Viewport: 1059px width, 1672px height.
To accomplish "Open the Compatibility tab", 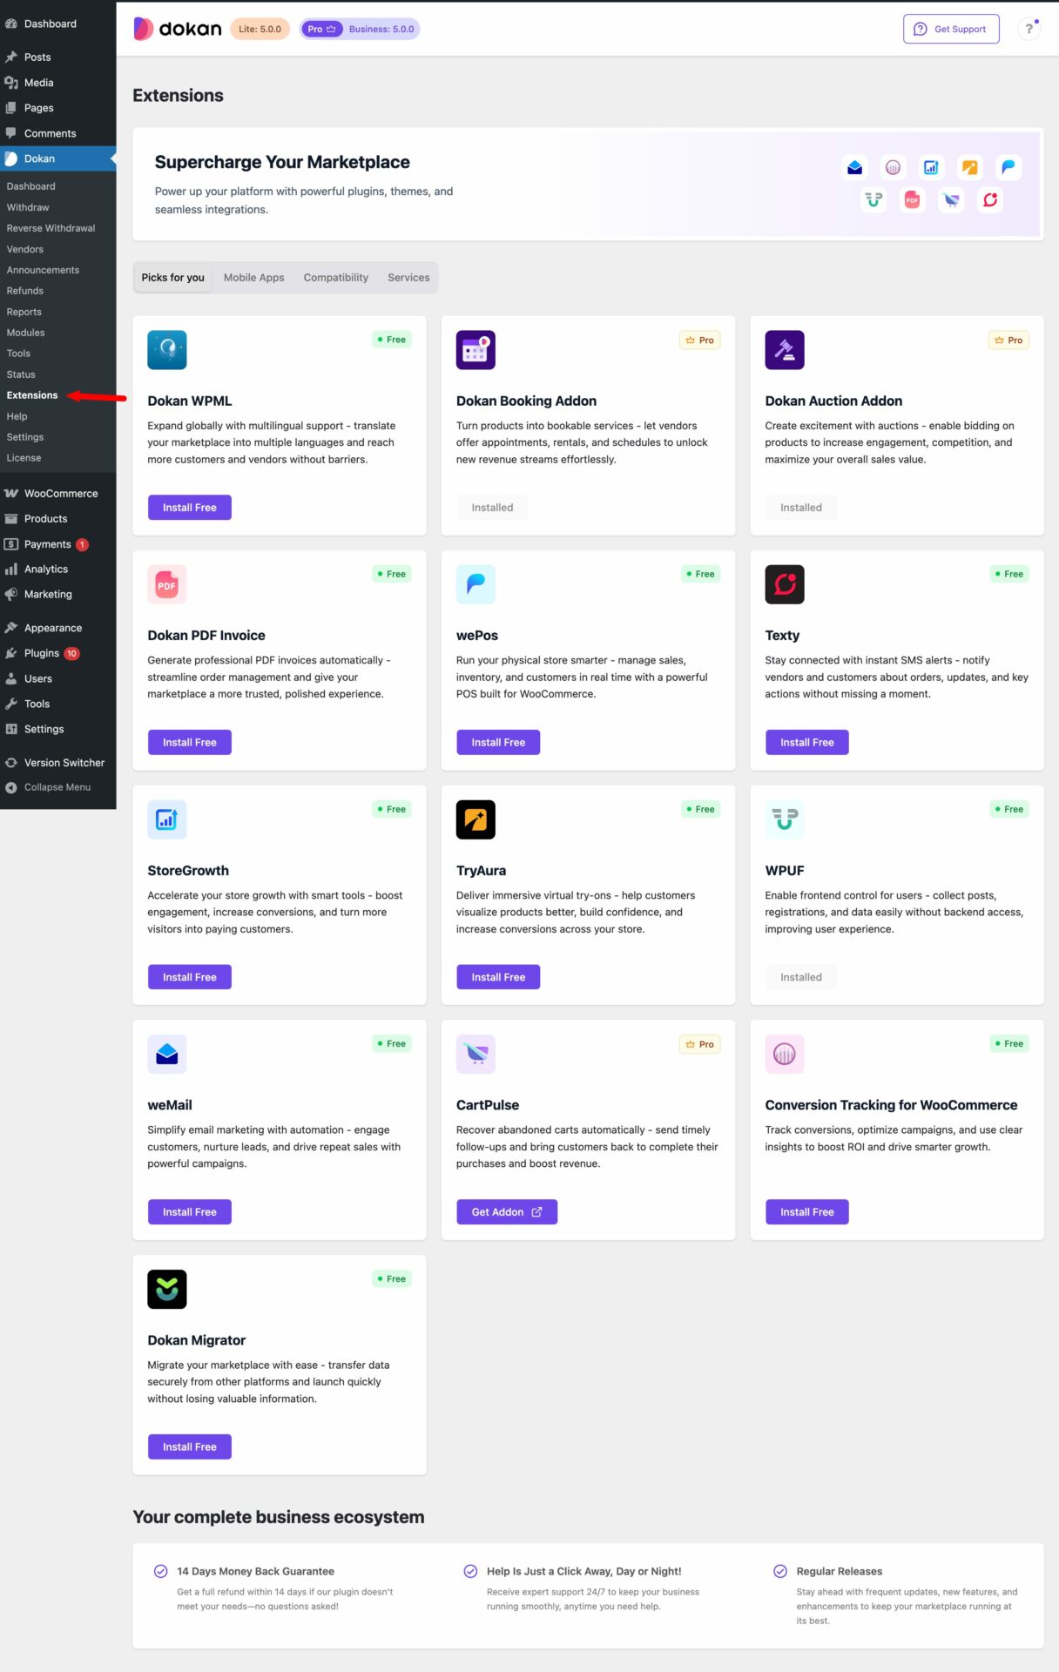I will point(336,278).
